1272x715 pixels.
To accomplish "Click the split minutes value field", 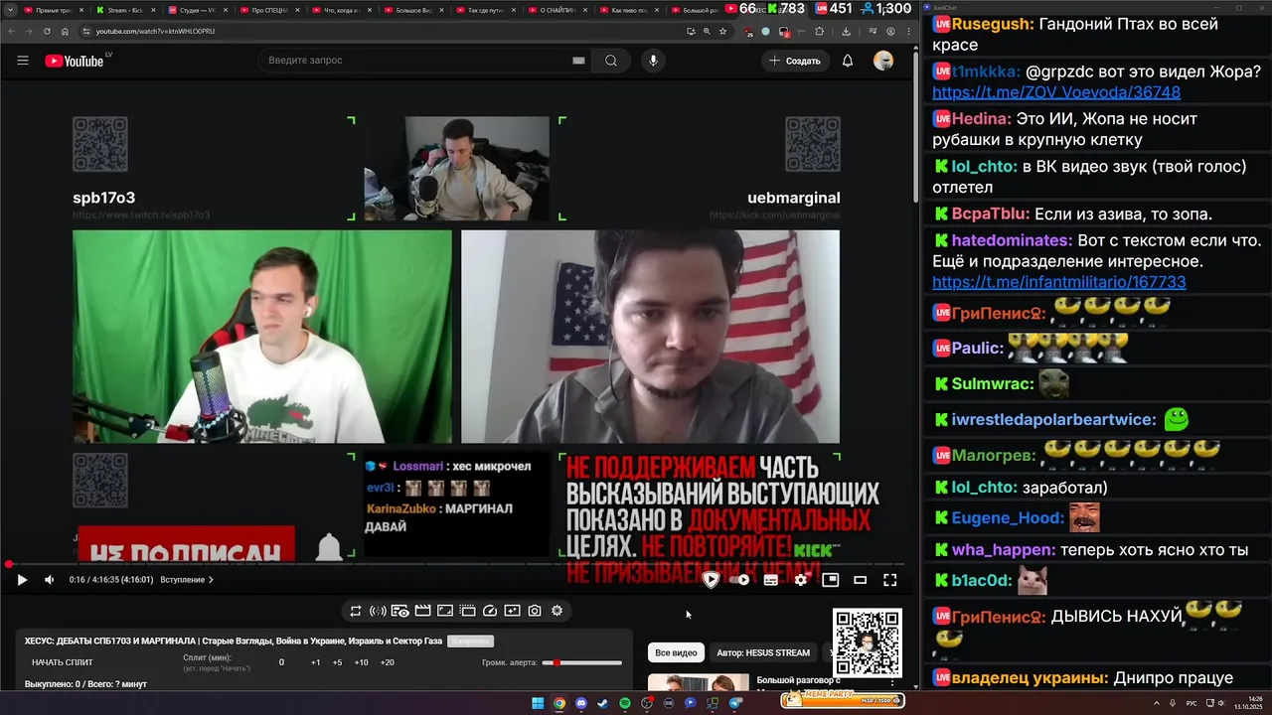I will (281, 662).
